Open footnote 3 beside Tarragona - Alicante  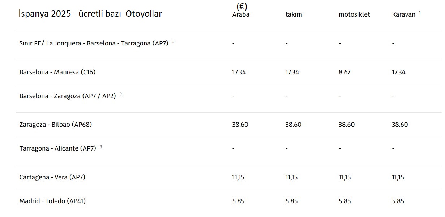[101, 147]
